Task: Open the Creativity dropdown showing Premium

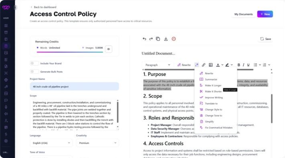Action: (x=98, y=143)
